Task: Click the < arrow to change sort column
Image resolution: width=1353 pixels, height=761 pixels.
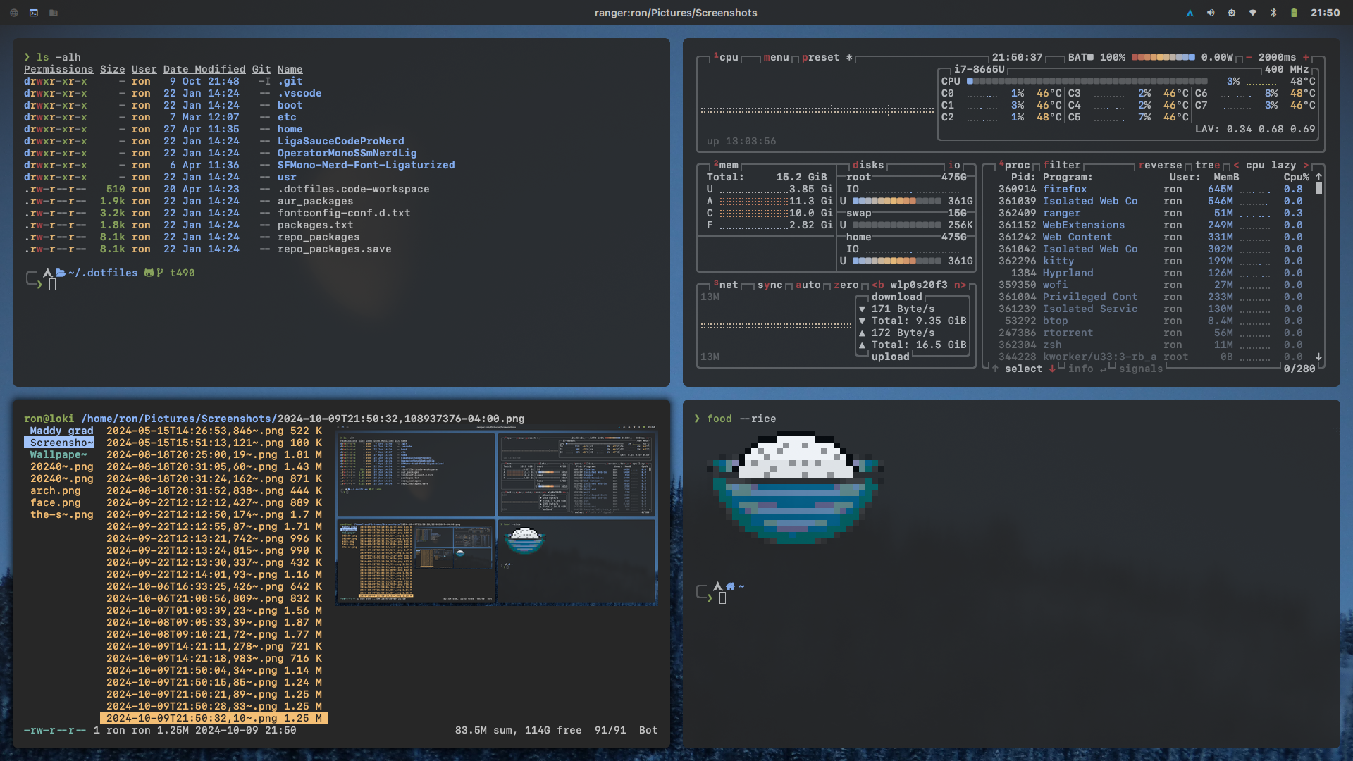Action: tap(1237, 165)
